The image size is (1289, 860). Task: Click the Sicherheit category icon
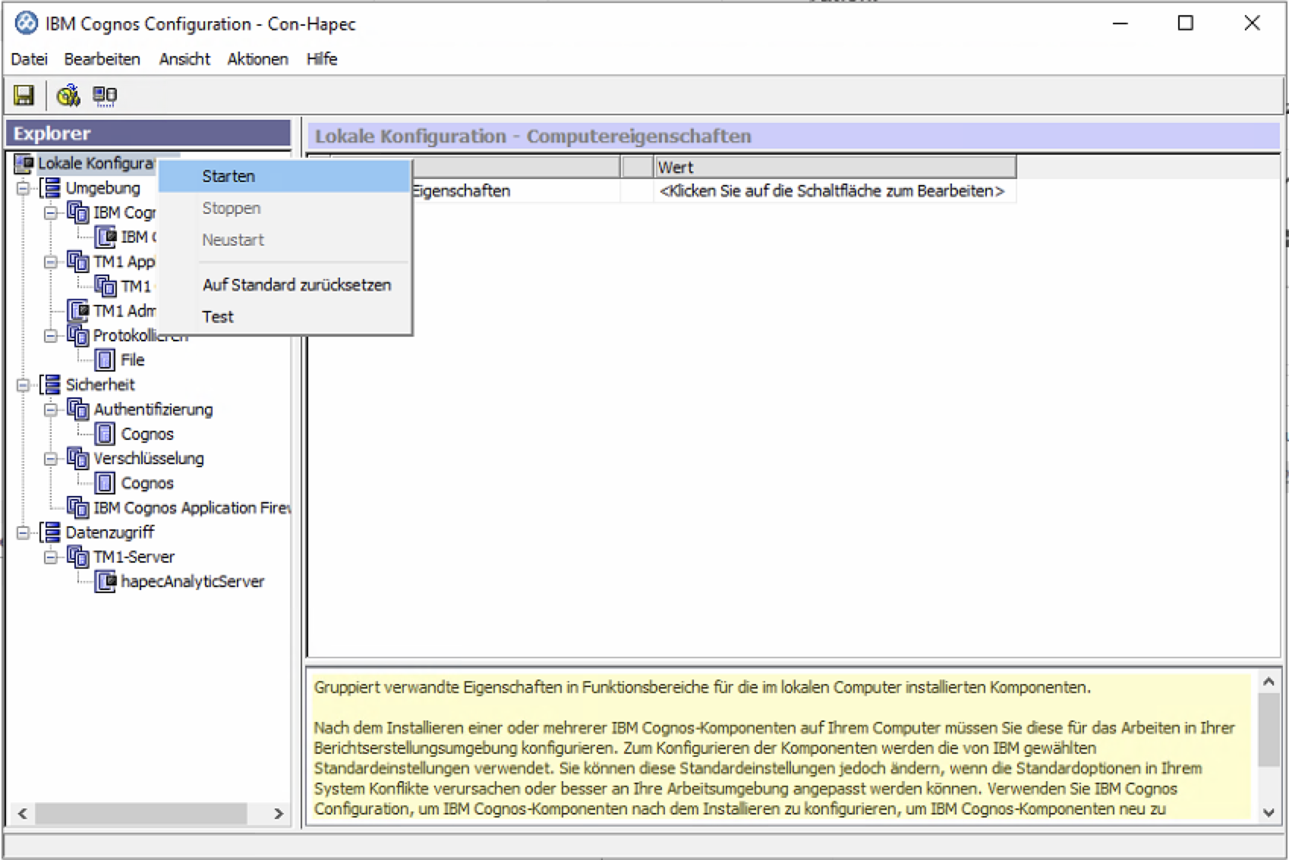[50, 384]
